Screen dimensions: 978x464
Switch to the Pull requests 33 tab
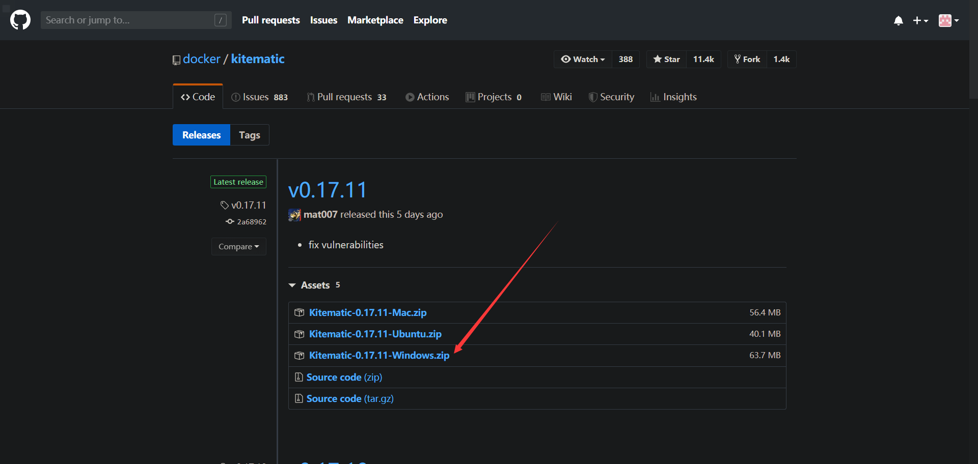pos(346,97)
